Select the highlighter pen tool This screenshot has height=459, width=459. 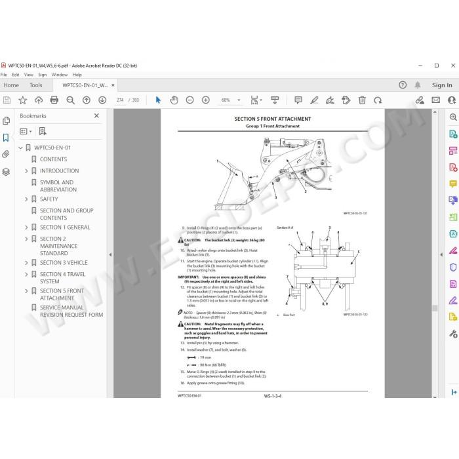tap(314, 100)
